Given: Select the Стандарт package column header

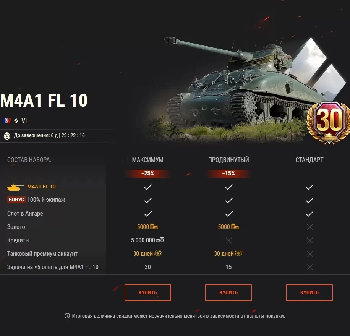Looking at the screenshot, I should [309, 160].
